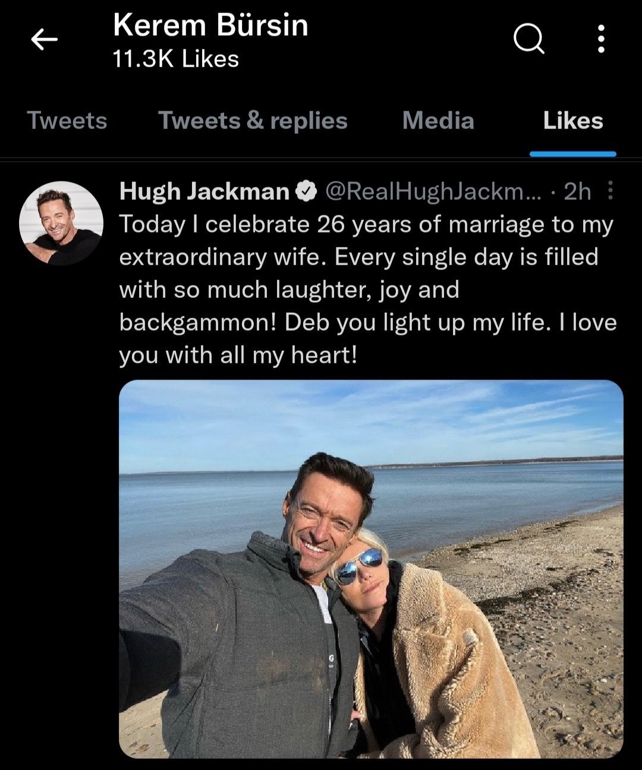Select the Likes tab

[573, 121]
